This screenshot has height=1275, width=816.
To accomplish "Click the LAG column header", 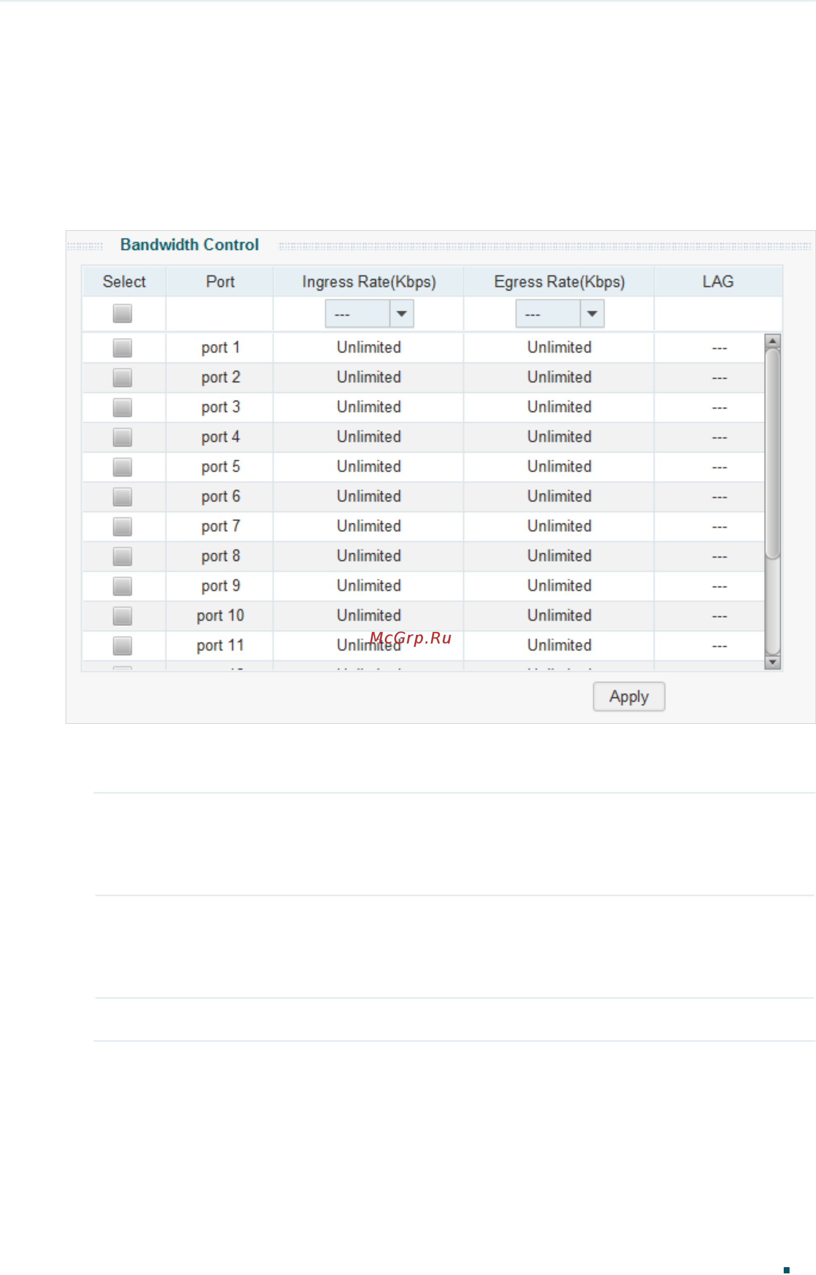I will tap(718, 282).
